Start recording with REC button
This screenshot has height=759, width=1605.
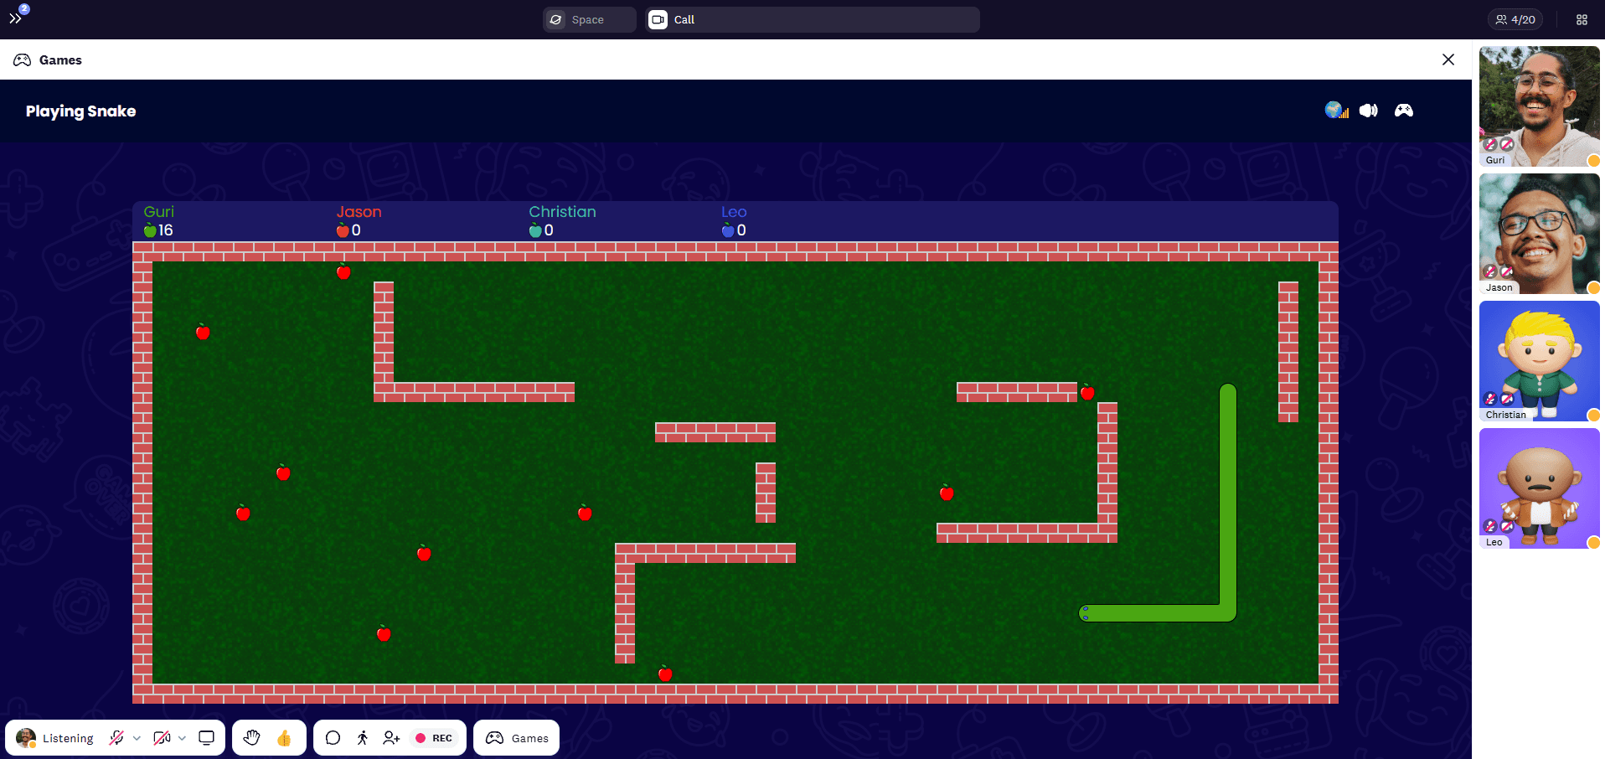point(434,738)
